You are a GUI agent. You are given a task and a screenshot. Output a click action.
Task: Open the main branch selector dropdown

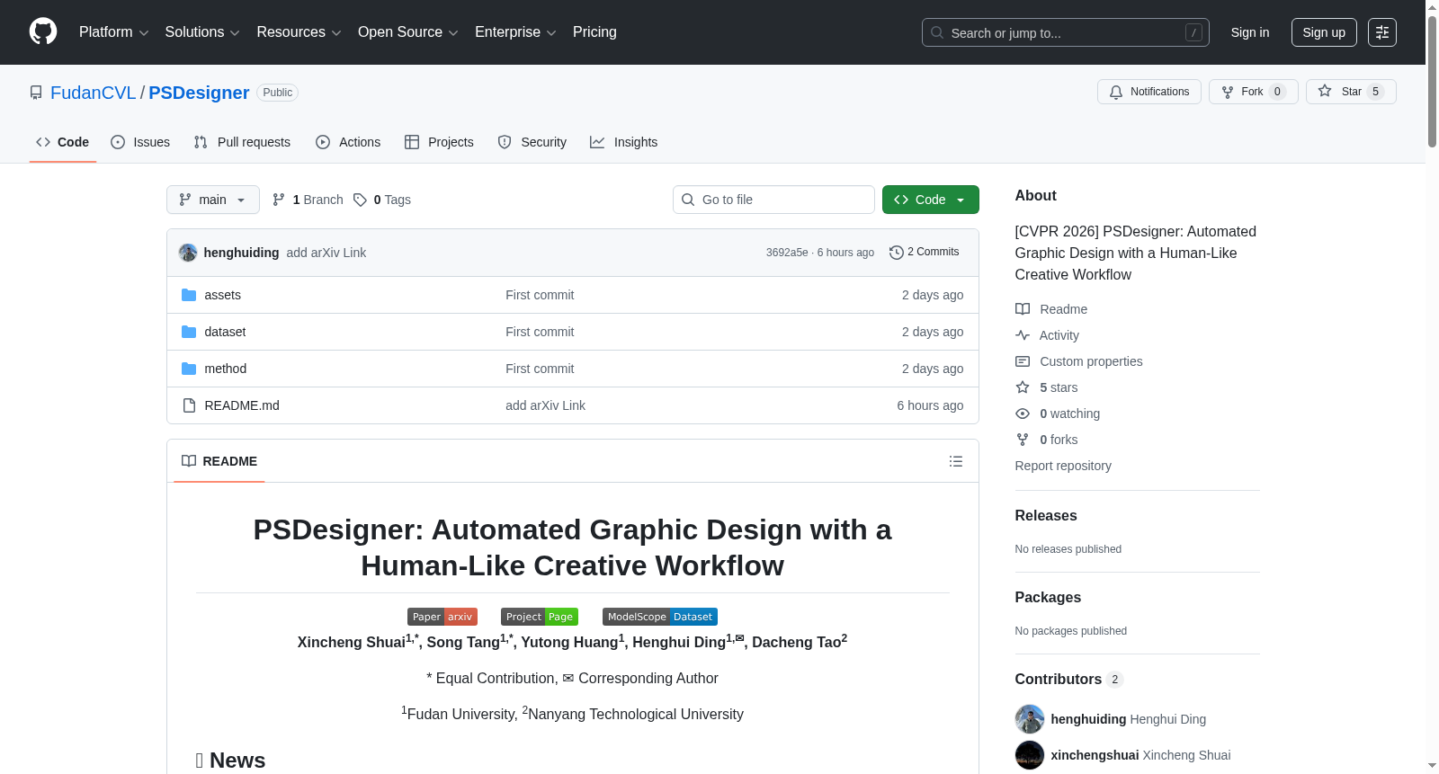(x=213, y=200)
